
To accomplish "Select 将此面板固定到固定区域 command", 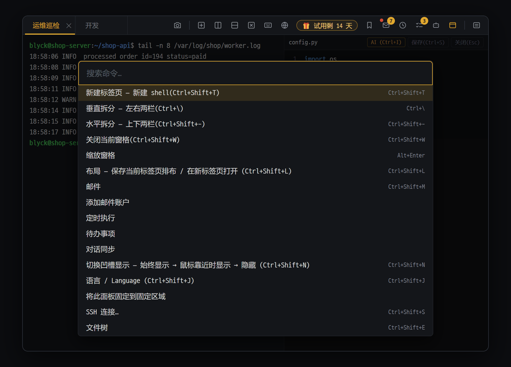I will tap(255, 296).
